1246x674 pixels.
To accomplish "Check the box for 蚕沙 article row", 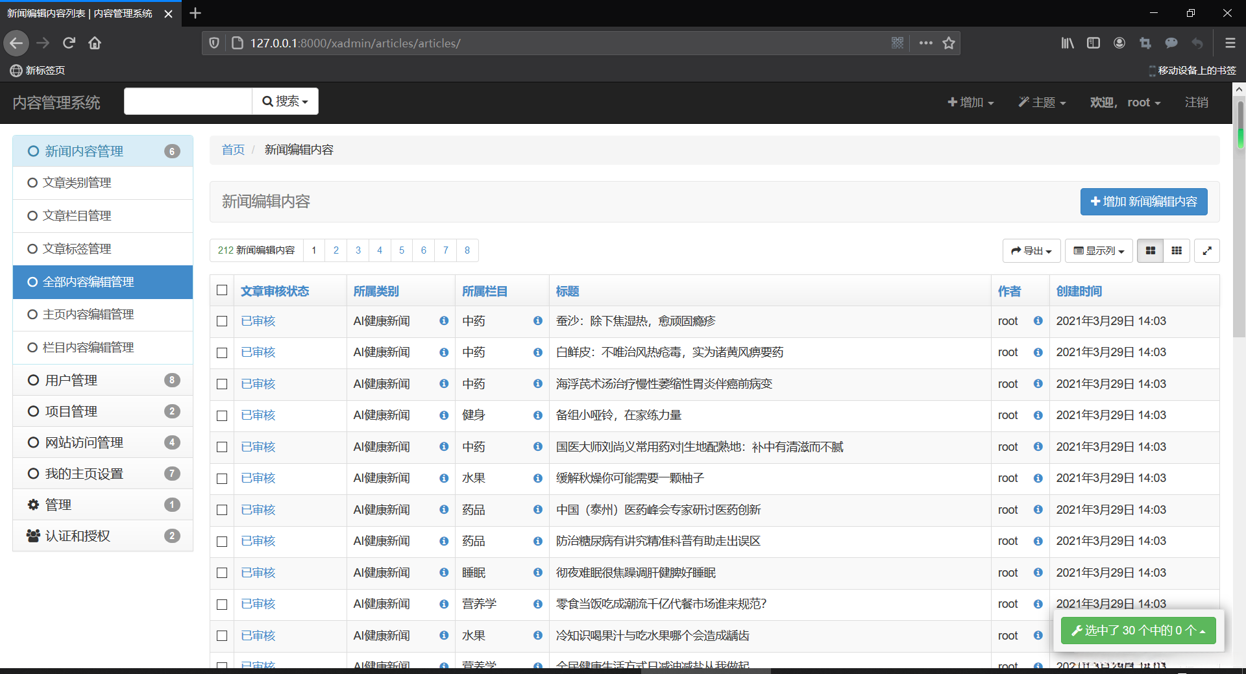I will pyautogui.click(x=222, y=321).
